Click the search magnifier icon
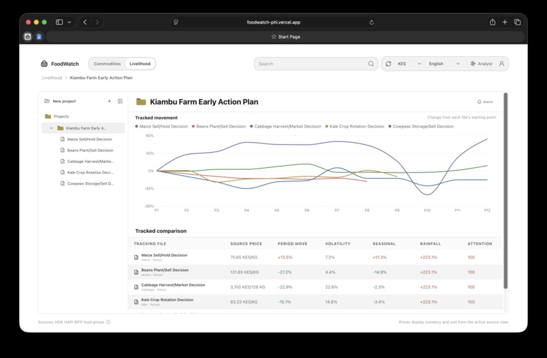Image resolution: width=547 pixels, height=358 pixels. [371, 64]
